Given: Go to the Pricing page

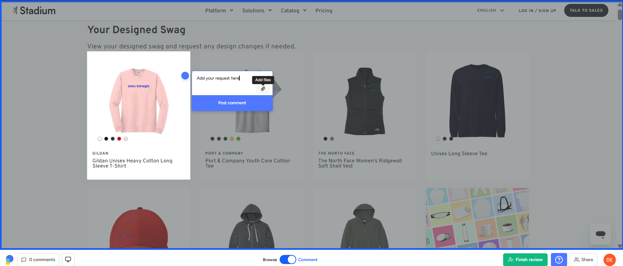Looking at the screenshot, I should tap(324, 11).
